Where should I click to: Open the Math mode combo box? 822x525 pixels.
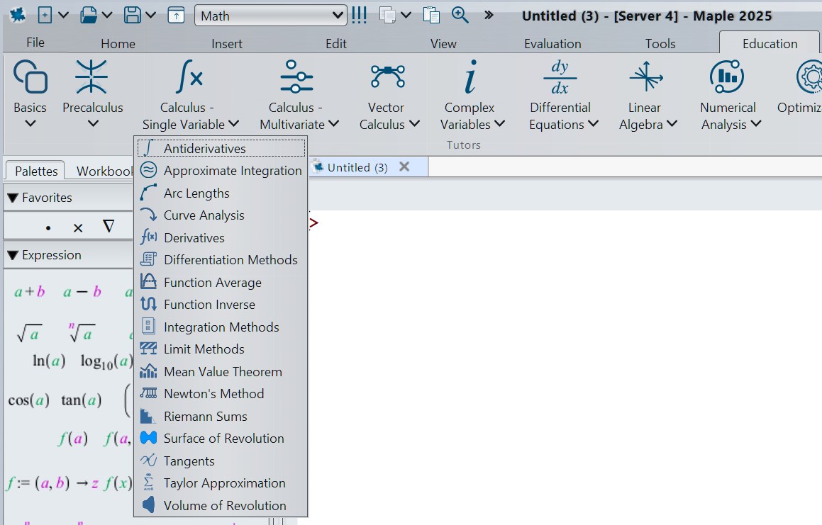coord(270,16)
